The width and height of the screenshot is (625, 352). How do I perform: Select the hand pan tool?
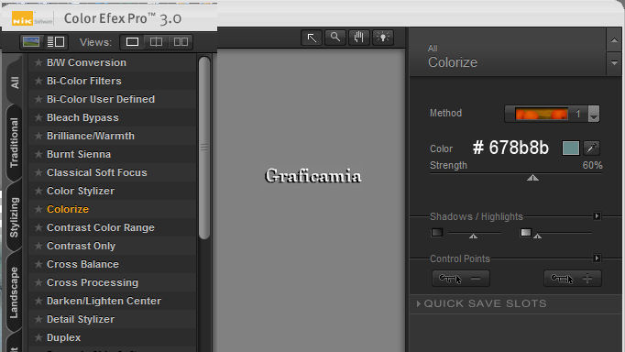[x=358, y=38]
